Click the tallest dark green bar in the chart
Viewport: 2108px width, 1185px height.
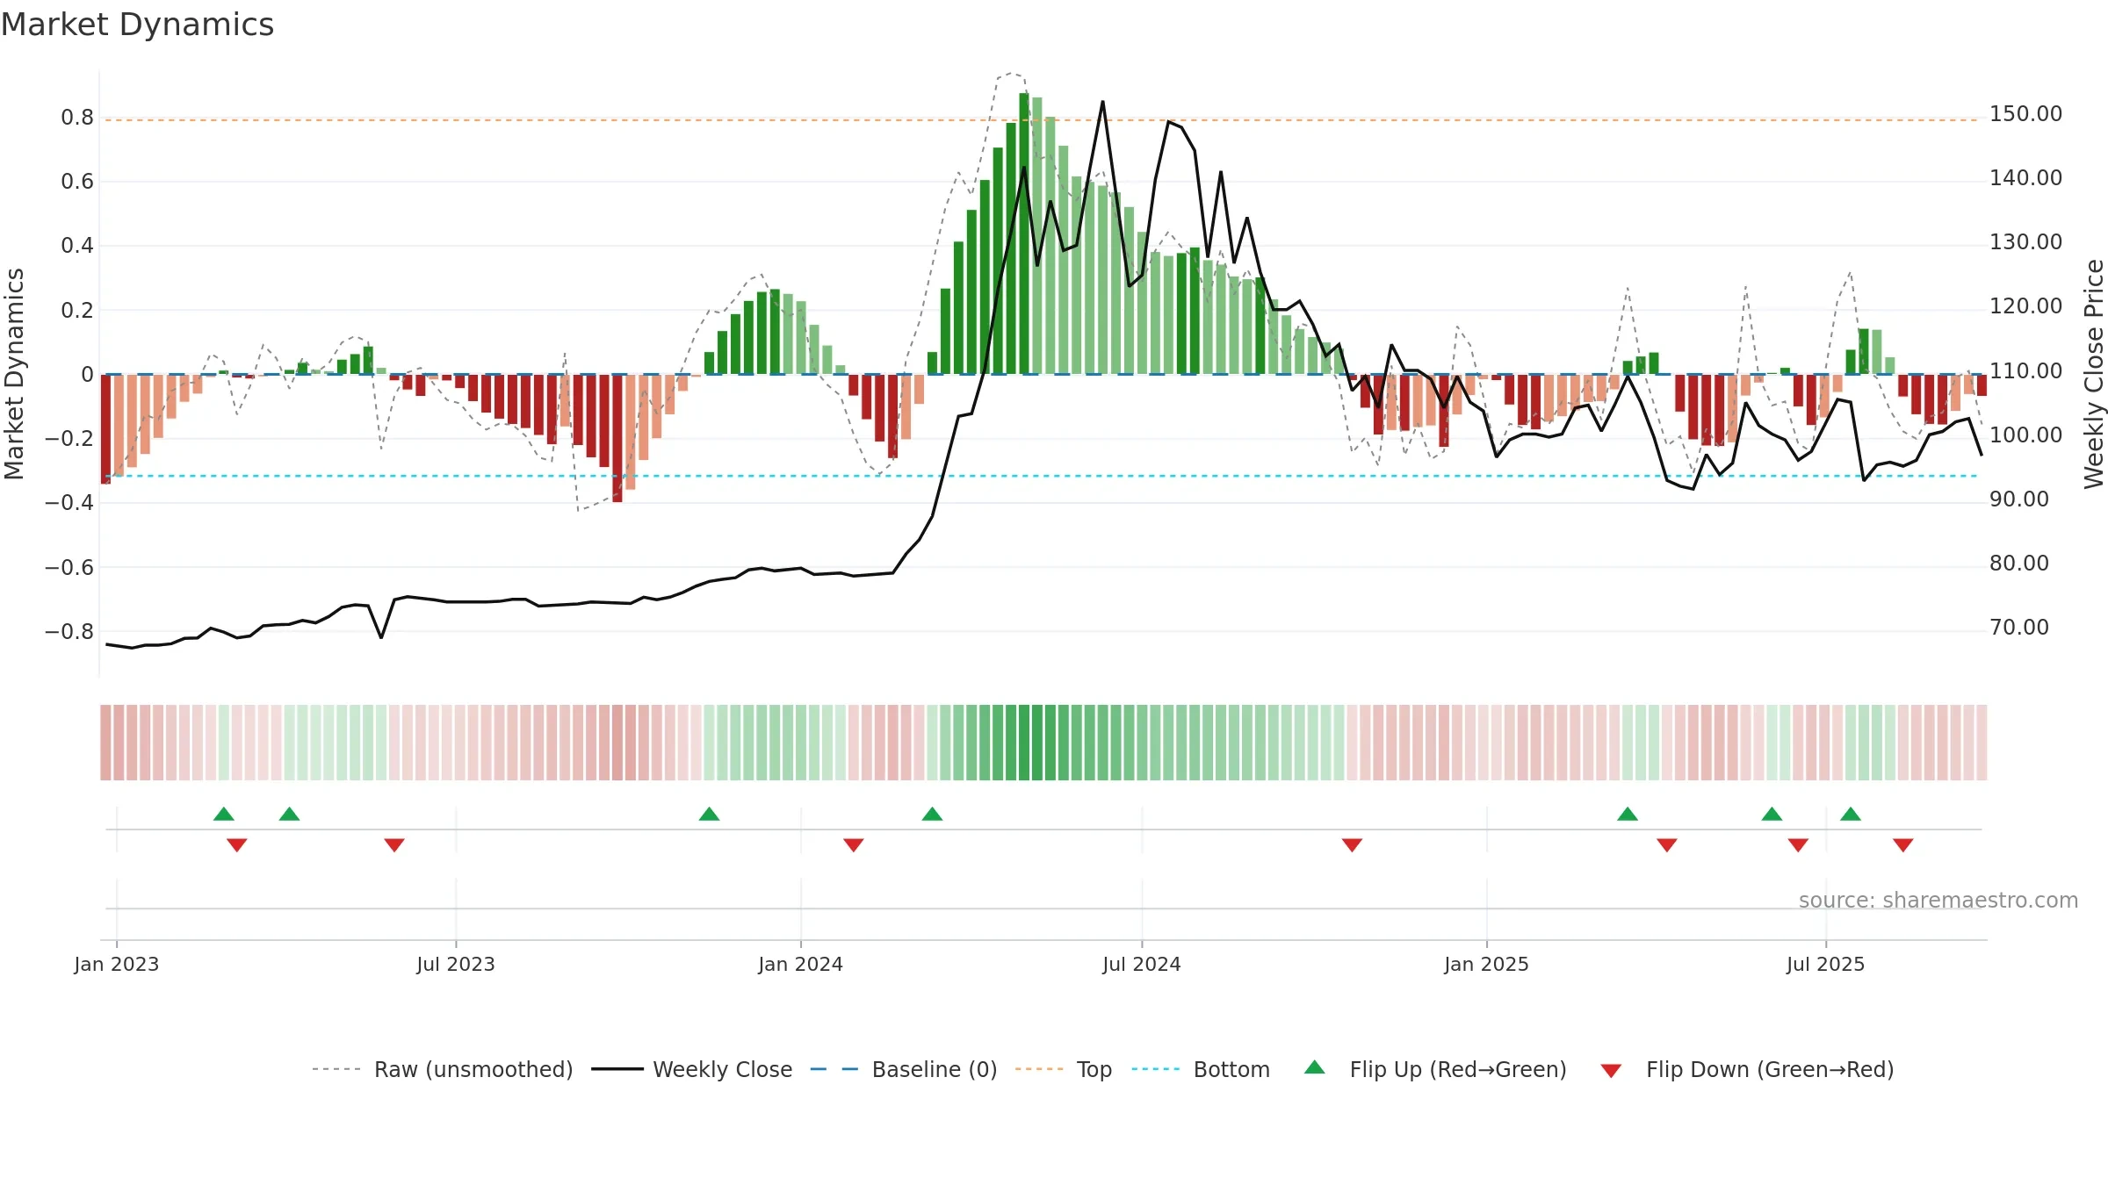point(1024,233)
